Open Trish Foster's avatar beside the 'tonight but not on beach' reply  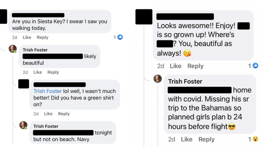(24, 125)
